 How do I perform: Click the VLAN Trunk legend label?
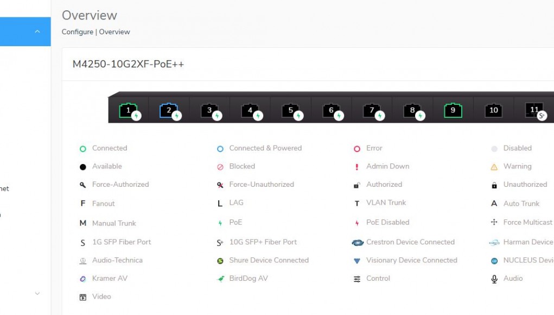click(386, 203)
